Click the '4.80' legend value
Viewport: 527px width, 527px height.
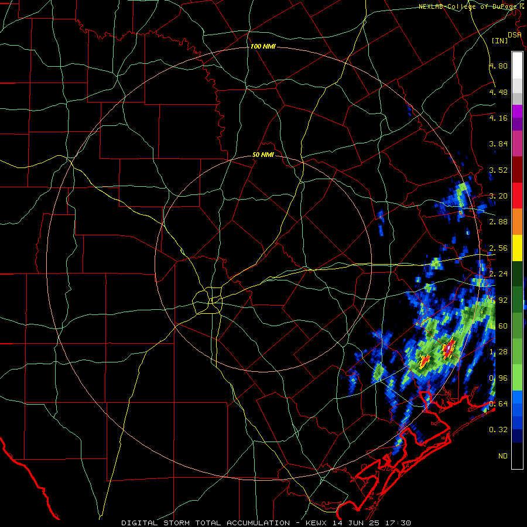click(x=498, y=66)
